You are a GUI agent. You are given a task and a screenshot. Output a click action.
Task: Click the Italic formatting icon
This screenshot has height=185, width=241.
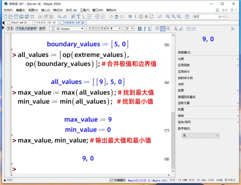[145, 29]
